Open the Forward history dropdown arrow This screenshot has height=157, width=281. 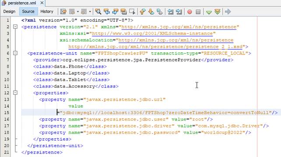point(90,12)
